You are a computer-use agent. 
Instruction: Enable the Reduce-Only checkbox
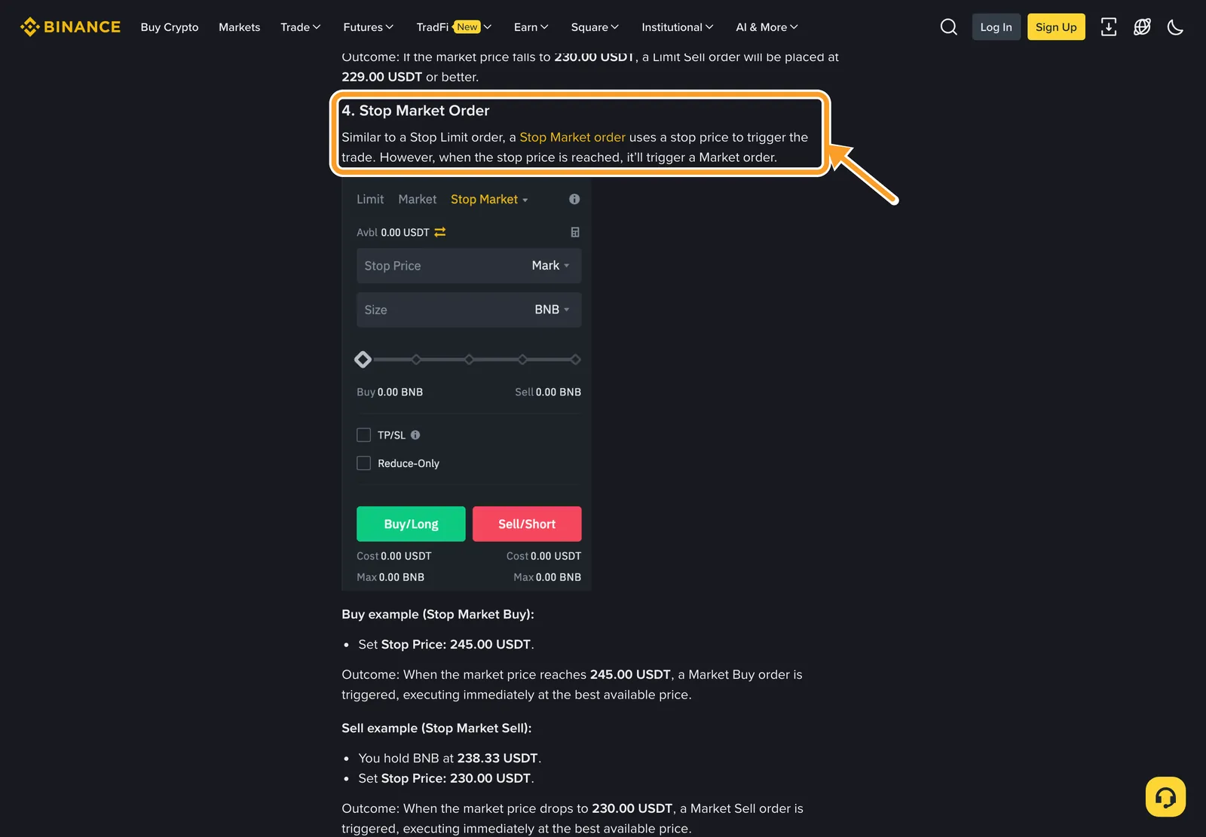coord(363,463)
